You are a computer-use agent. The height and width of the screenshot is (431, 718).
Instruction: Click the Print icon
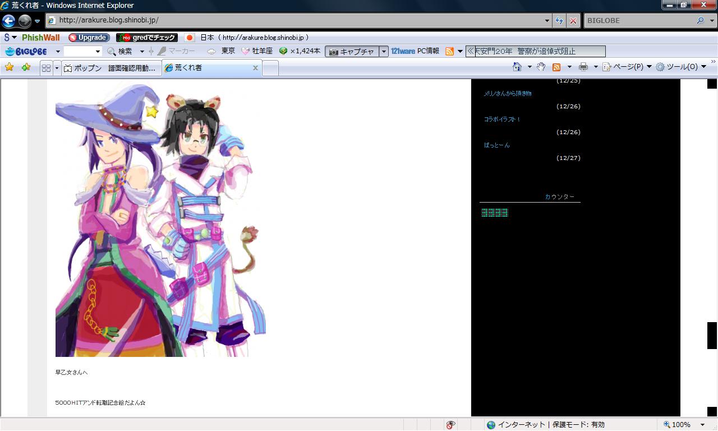click(583, 67)
